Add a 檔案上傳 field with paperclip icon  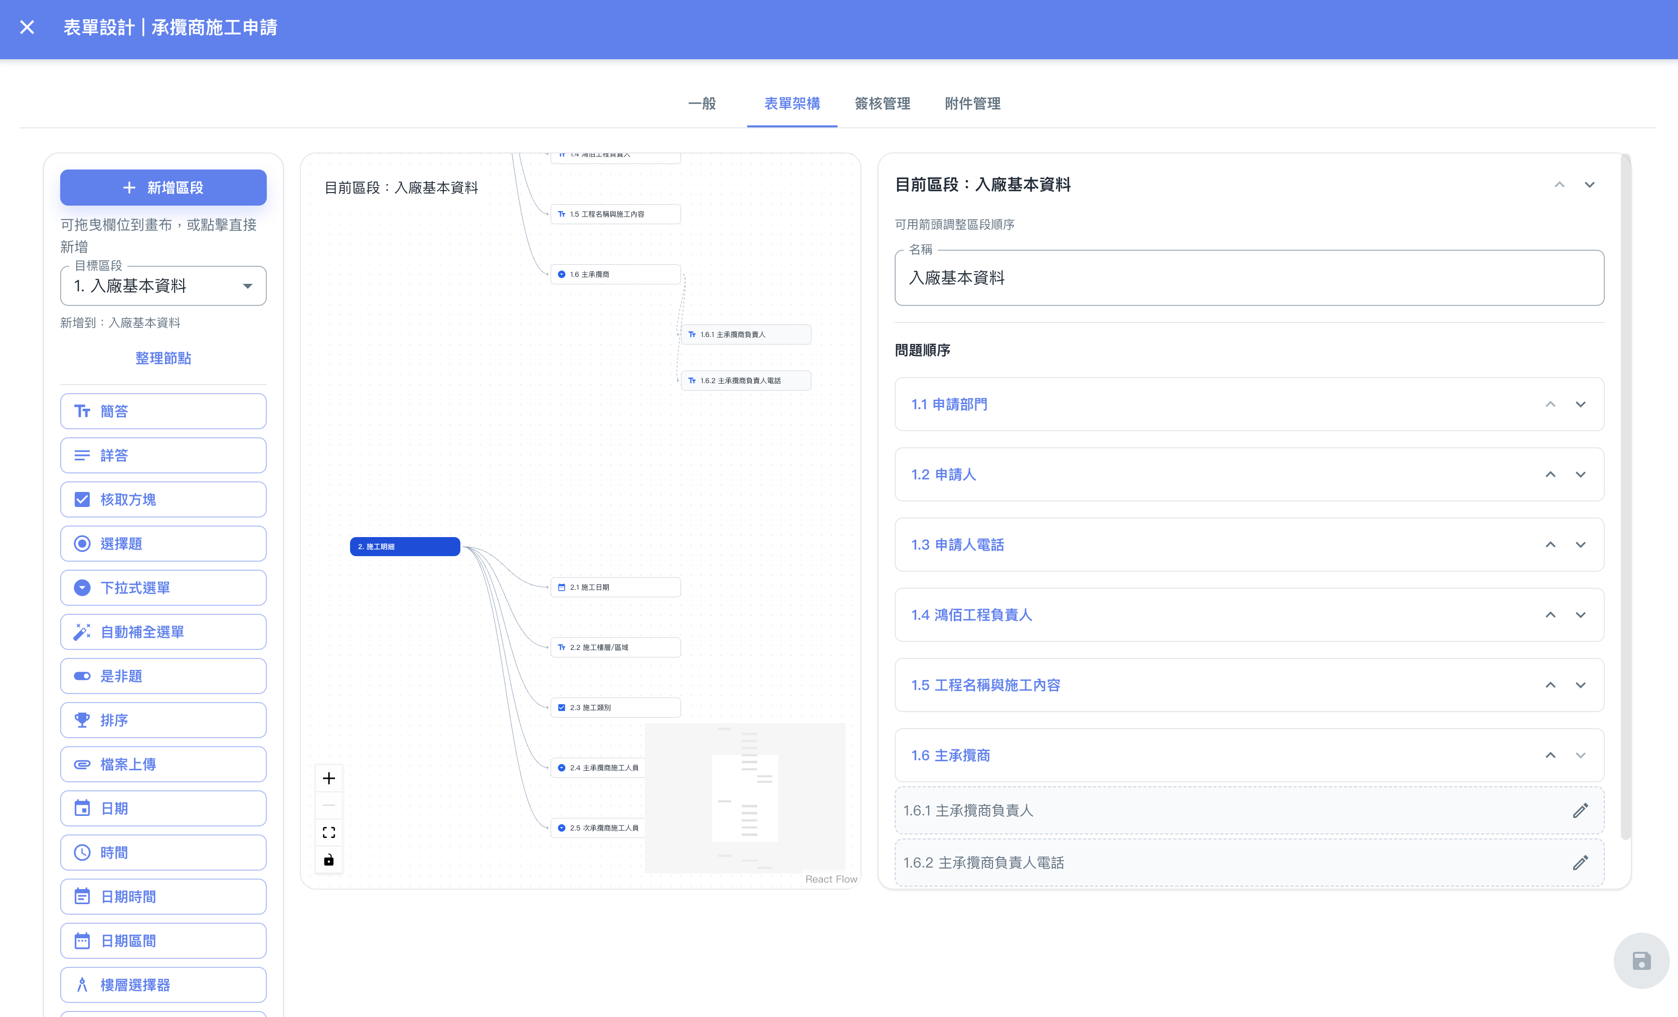tap(163, 764)
